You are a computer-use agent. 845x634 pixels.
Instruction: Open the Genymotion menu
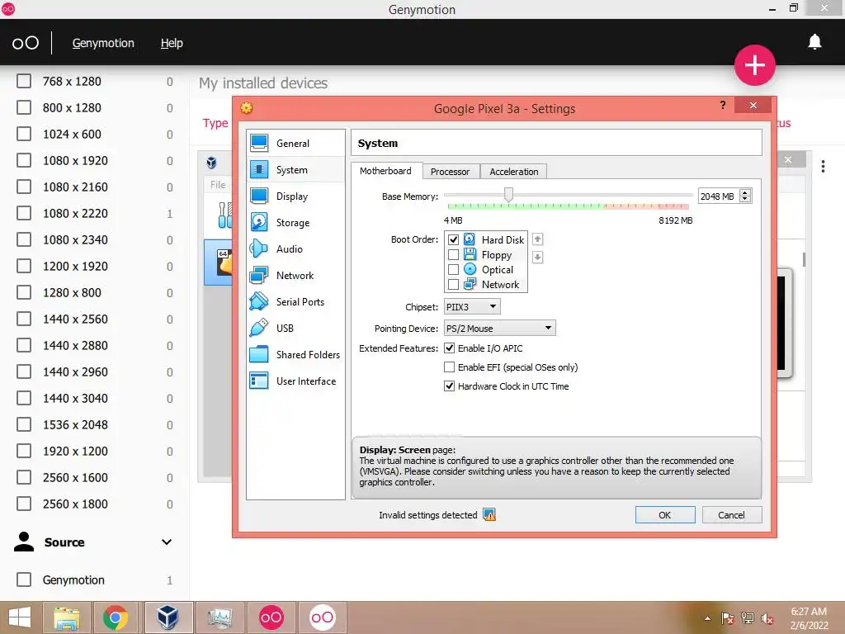click(103, 43)
